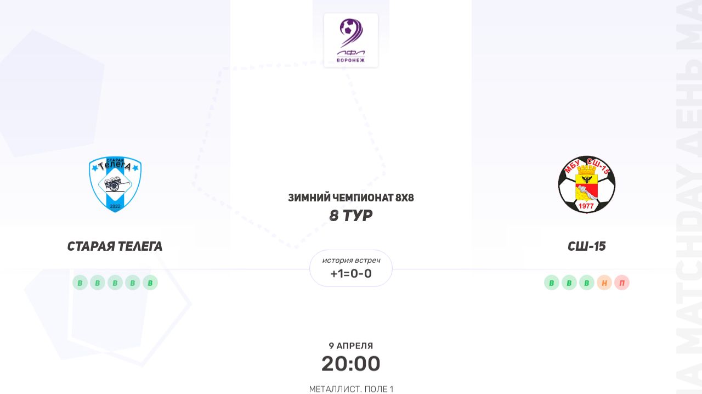Click the 'Зимний чемпионат 8х8' tournament title
702x394 pixels.
point(351,198)
